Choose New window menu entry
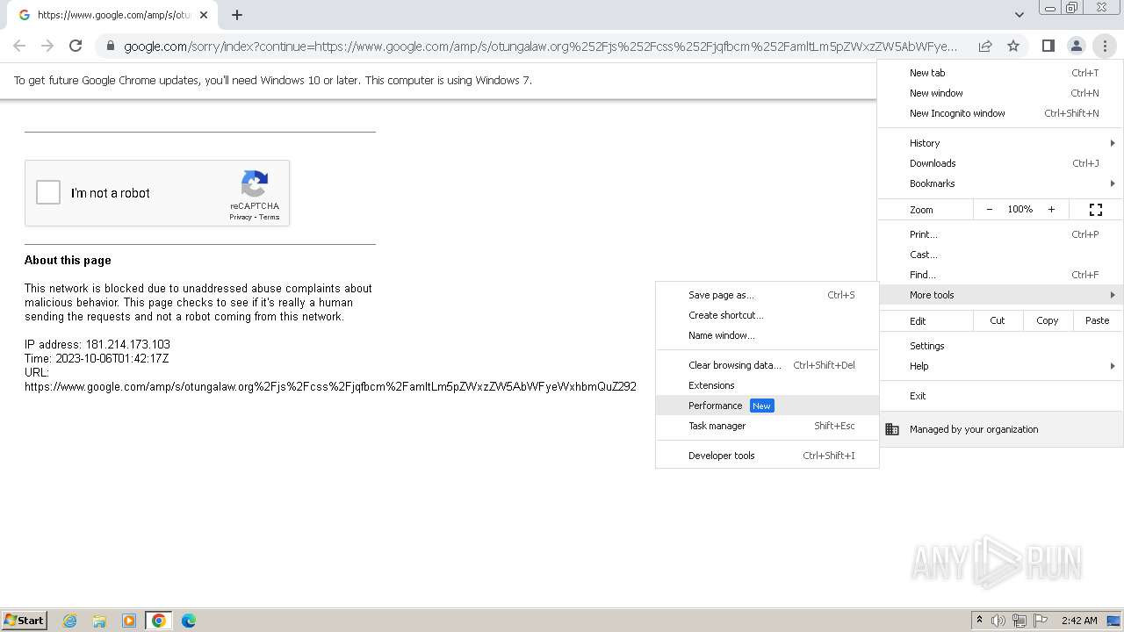The width and height of the screenshot is (1124, 632). click(1000, 93)
